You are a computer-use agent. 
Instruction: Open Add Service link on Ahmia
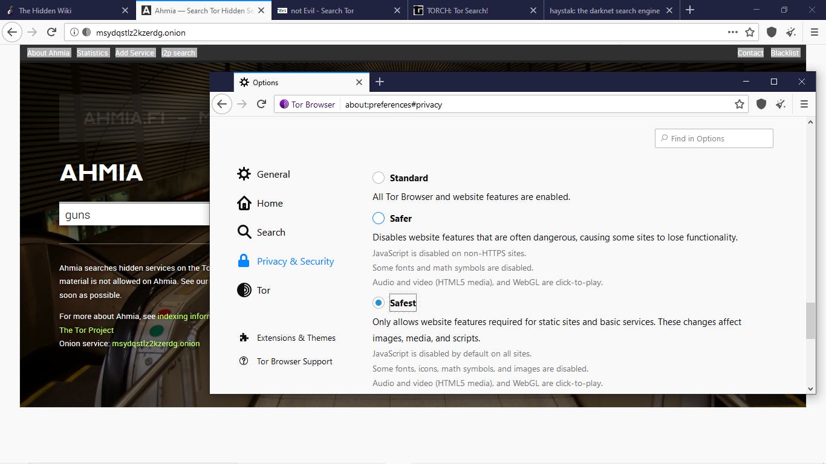point(135,53)
